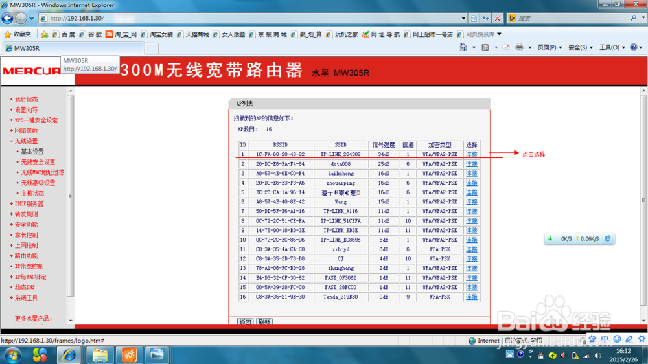This screenshot has width=648, height=364.
Task: Expand 网络参数 in the sidebar
Action: click(26, 131)
